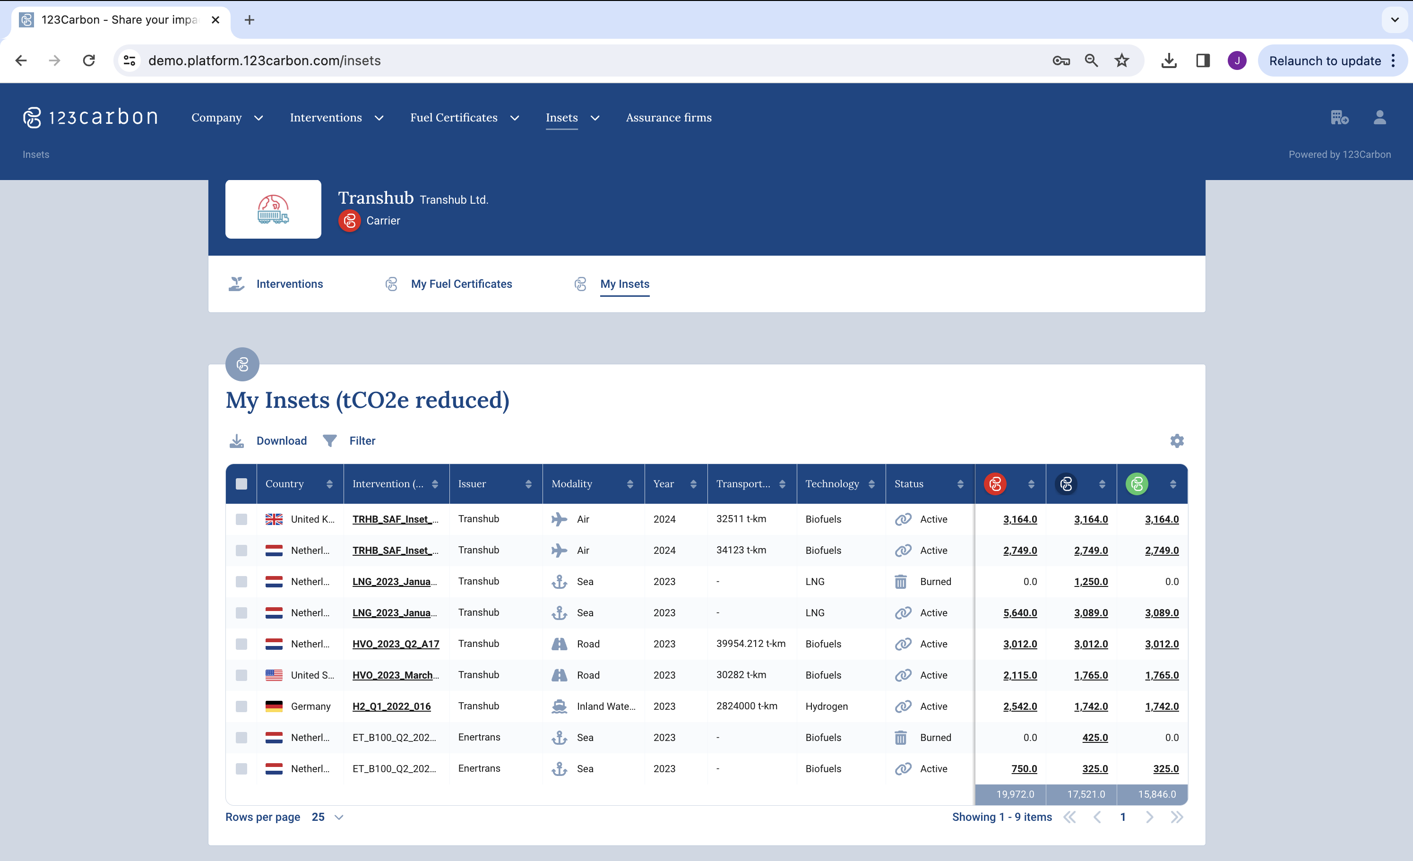Open the HVO_2023_Q2_A17 intervention link
This screenshot has width=1413, height=861.
[396, 644]
